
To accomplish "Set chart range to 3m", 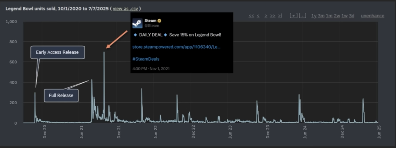I will coord(321,16).
